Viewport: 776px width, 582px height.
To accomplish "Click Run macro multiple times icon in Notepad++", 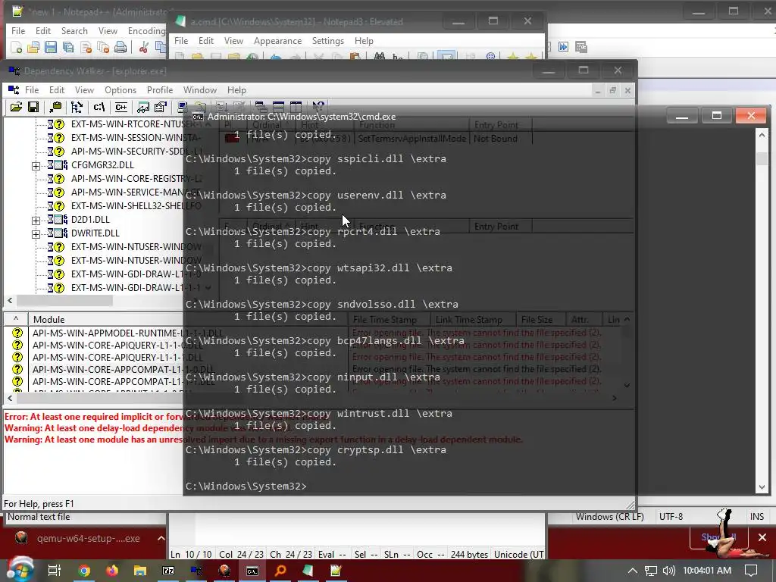I will point(564,47).
